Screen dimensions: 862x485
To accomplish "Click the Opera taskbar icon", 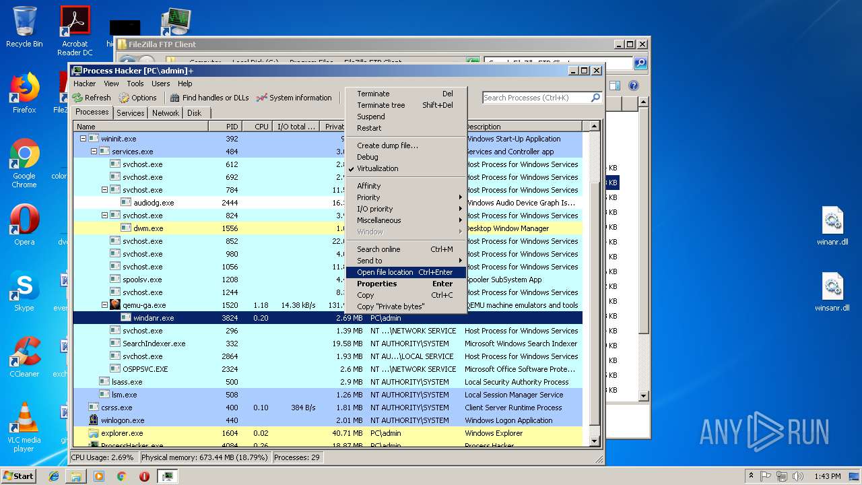I will pyautogui.click(x=144, y=476).
